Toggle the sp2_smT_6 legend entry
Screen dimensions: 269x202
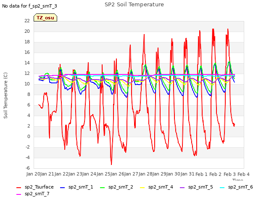pos(236,187)
